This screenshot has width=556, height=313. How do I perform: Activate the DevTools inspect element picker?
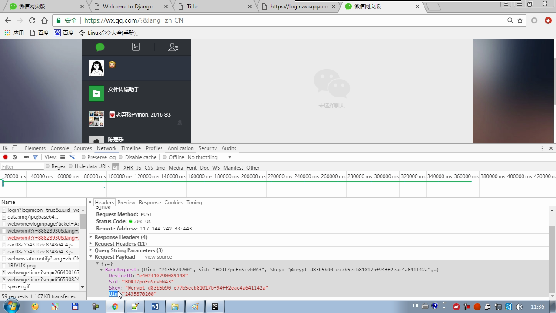[x=6, y=148]
